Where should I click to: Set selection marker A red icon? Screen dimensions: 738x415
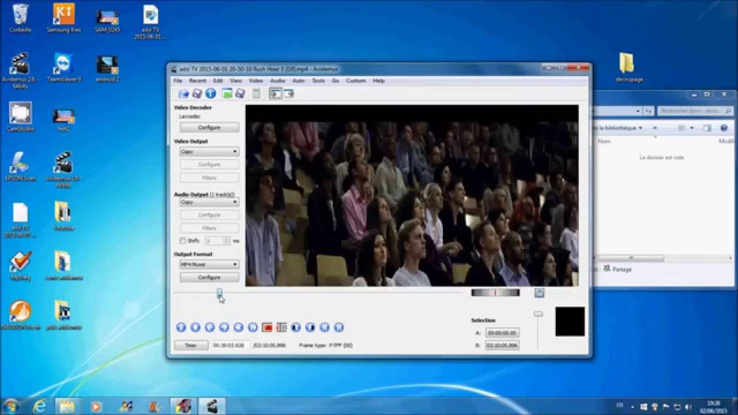tap(268, 327)
